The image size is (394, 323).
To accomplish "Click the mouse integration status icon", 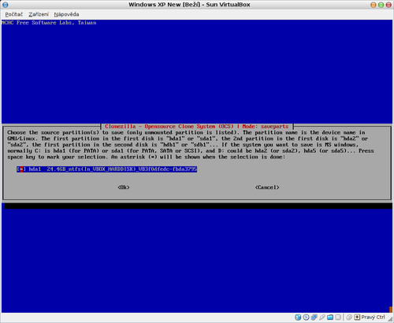I will pyautogui.click(x=349, y=317).
